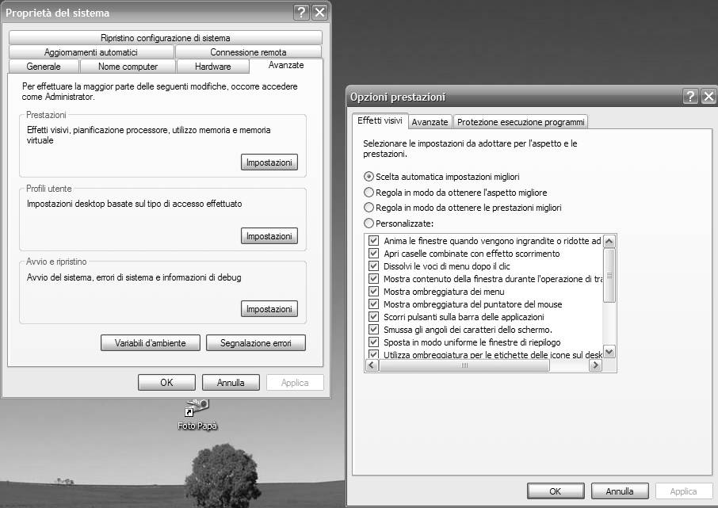Open the Foto Papà desktop shortcut icon

197,408
